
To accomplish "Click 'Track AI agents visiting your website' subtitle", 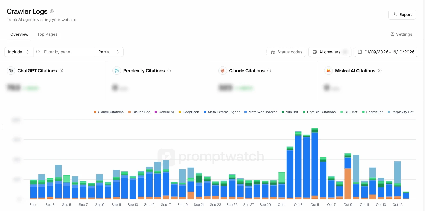I will (x=41, y=20).
